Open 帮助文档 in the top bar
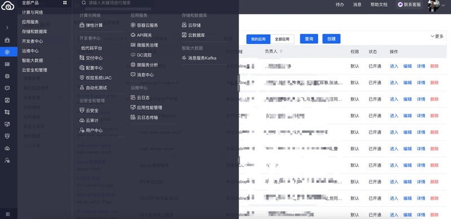This screenshot has width=451, height=219. point(379,5)
